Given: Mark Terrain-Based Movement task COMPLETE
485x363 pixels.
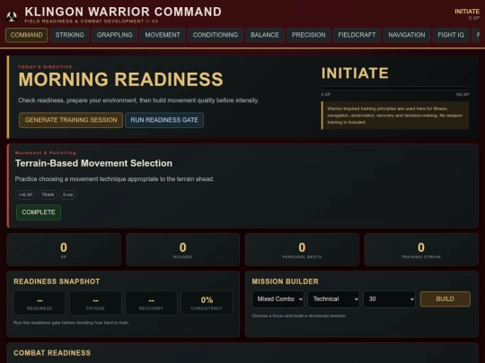Looking at the screenshot, I should [x=39, y=212].
